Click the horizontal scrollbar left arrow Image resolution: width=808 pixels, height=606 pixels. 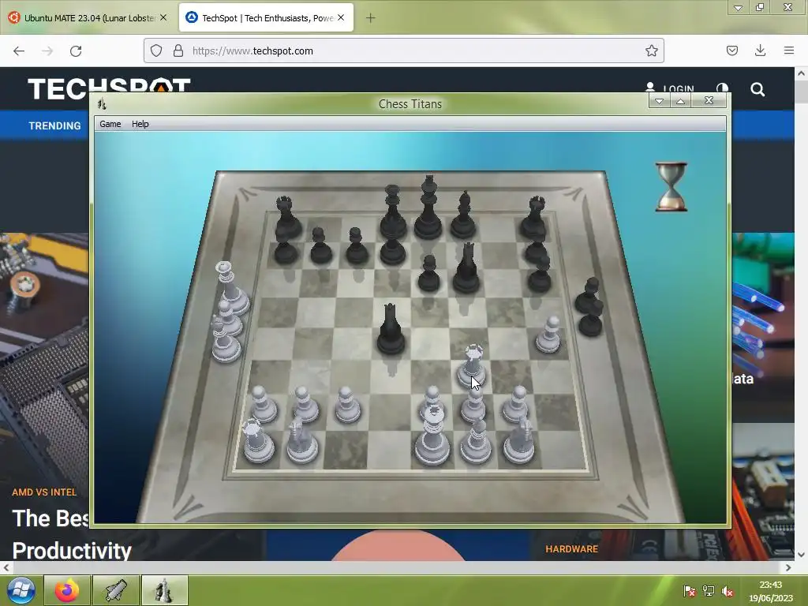coord(6,567)
